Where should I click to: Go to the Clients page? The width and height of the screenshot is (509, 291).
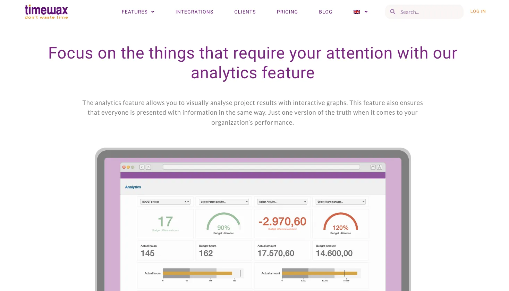tap(245, 12)
